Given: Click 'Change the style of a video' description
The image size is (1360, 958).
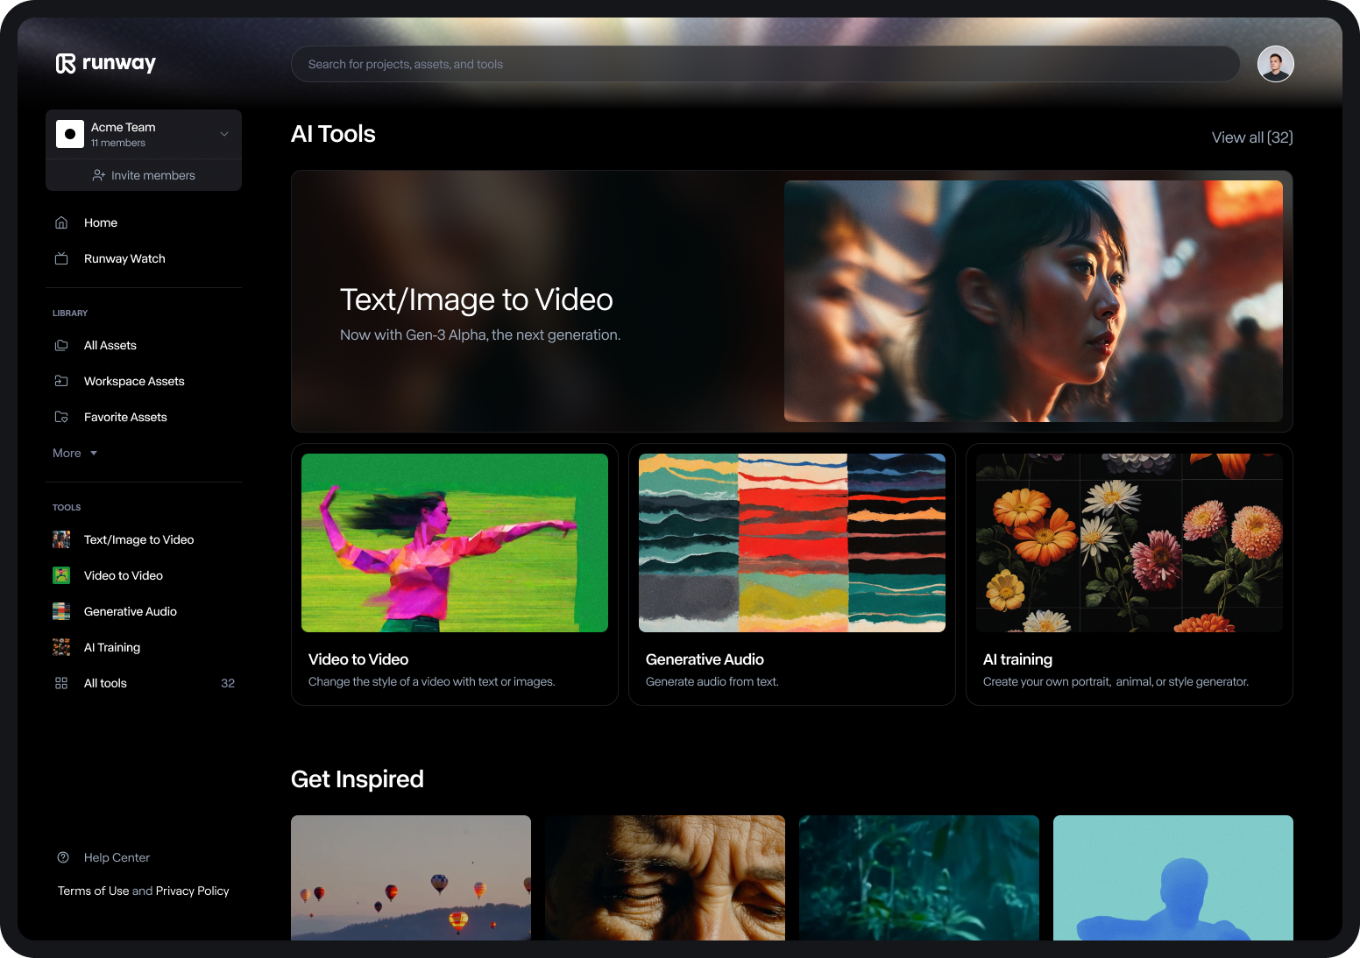Looking at the screenshot, I should 432,681.
